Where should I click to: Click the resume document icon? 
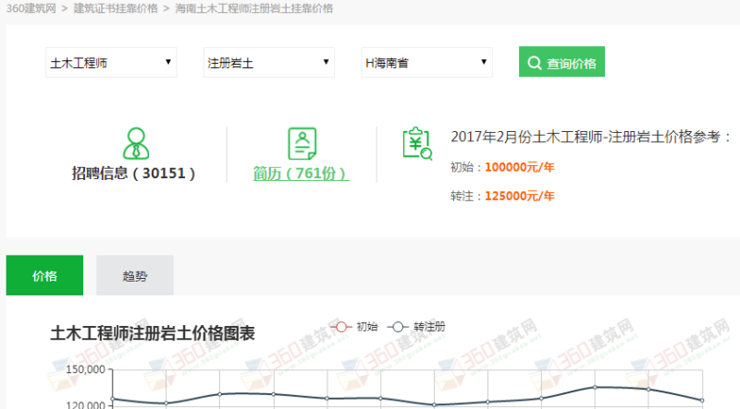[302, 143]
